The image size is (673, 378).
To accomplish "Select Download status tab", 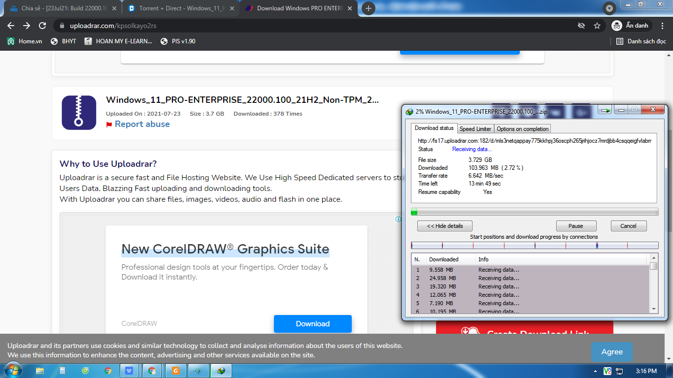I will (434, 128).
